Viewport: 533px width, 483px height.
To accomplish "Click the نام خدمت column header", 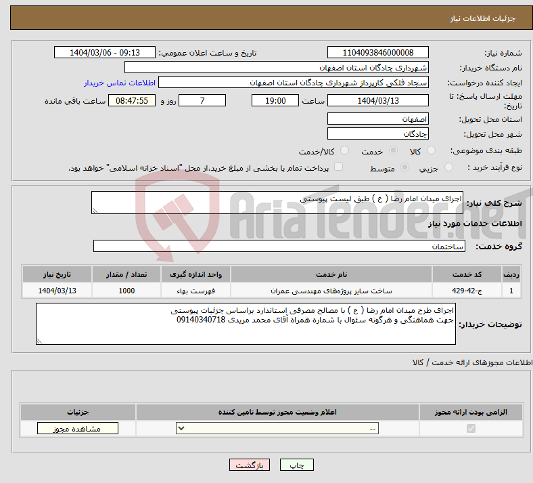I will point(331,274).
